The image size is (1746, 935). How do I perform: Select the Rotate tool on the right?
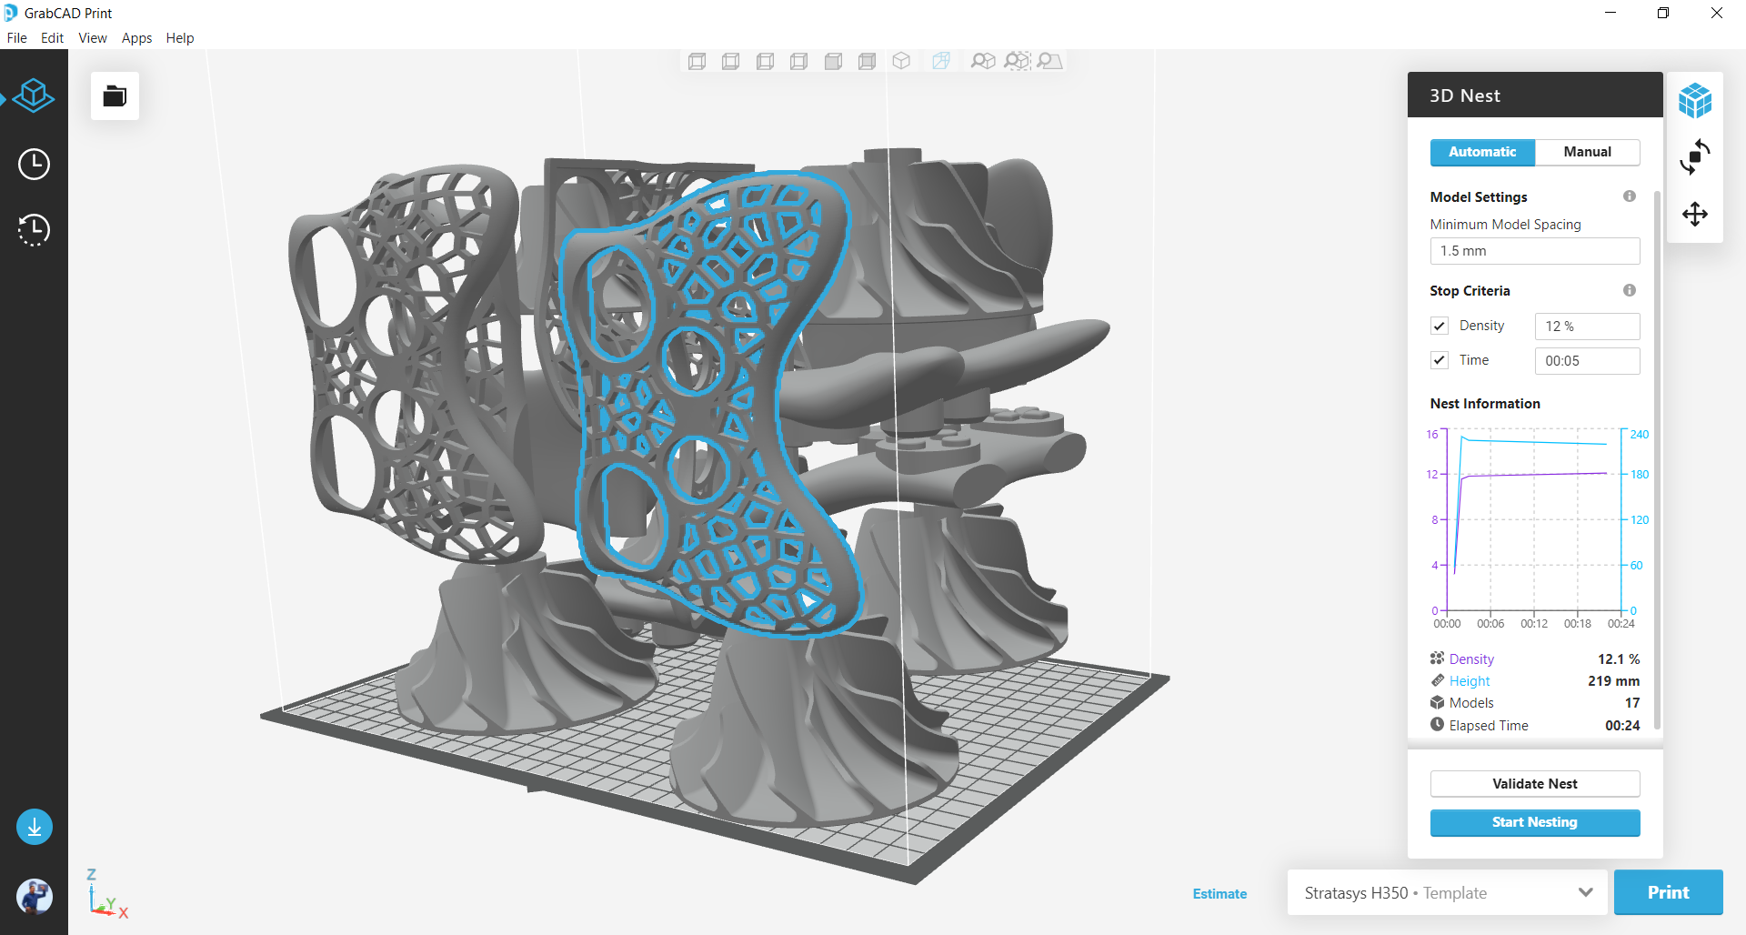1696,157
